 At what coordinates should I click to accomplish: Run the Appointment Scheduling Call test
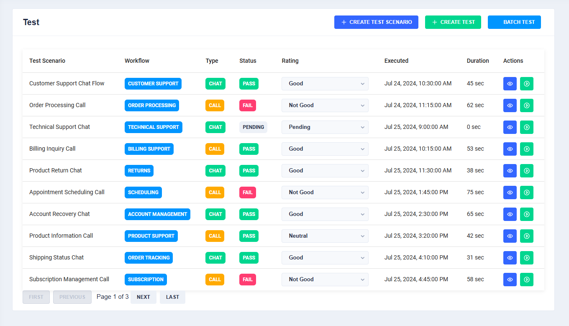tap(526, 193)
